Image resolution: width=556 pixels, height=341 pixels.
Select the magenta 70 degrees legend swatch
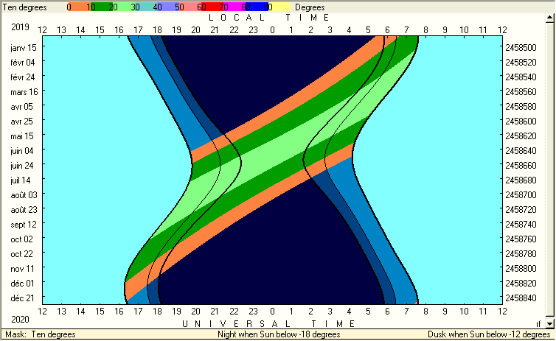(234, 7)
